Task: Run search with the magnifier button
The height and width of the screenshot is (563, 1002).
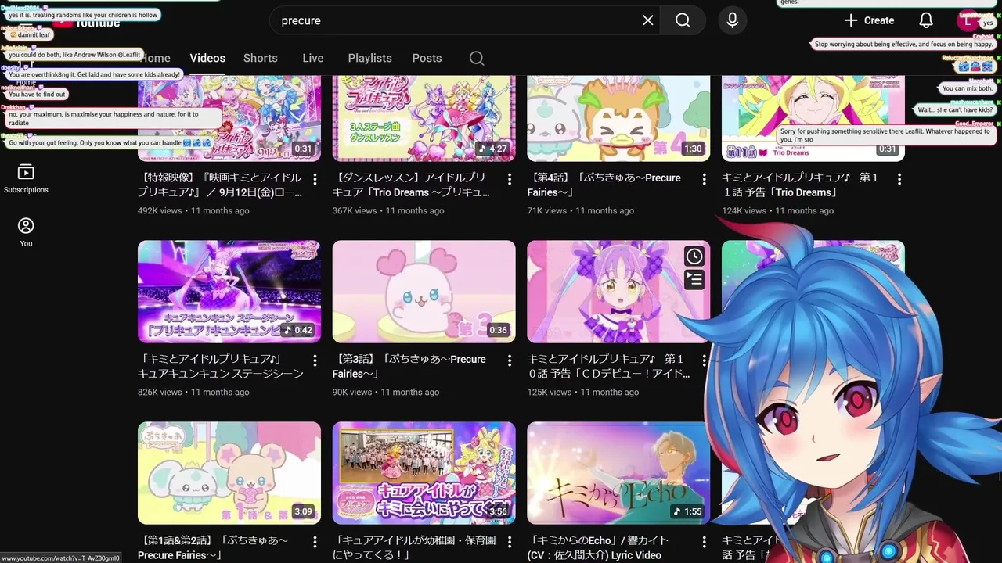Action: pos(683,20)
